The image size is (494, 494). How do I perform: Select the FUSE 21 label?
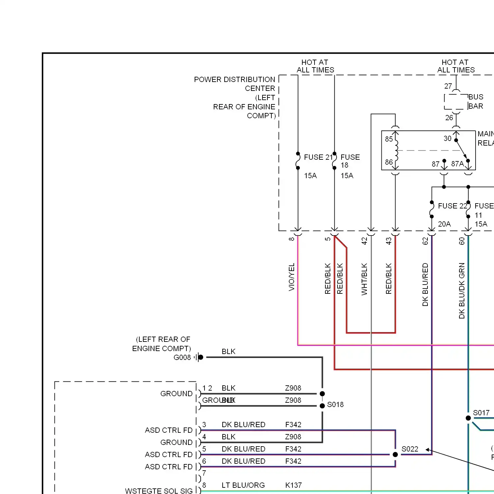(318, 157)
